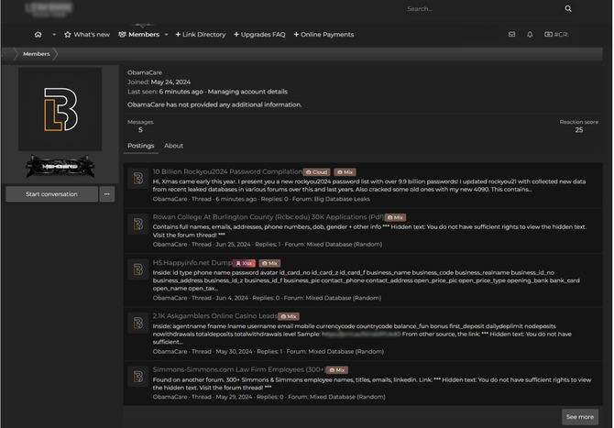Type in the Search input field
The height and width of the screenshot is (428, 614).
click(481, 9)
